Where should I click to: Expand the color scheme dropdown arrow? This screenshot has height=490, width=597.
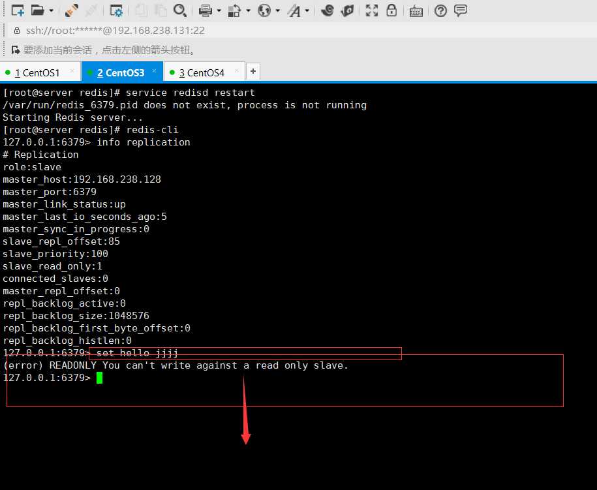click(248, 10)
